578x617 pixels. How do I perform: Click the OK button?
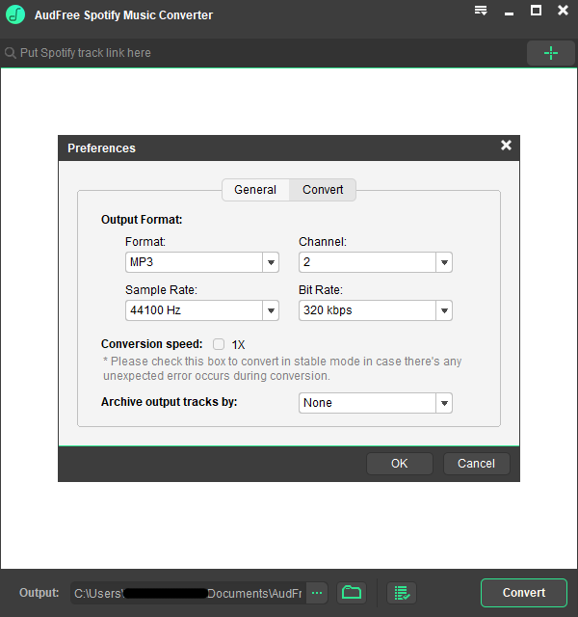[x=400, y=464]
